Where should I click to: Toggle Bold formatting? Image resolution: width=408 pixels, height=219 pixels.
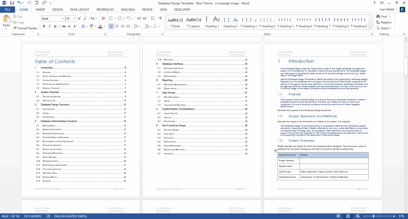coord(44,26)
